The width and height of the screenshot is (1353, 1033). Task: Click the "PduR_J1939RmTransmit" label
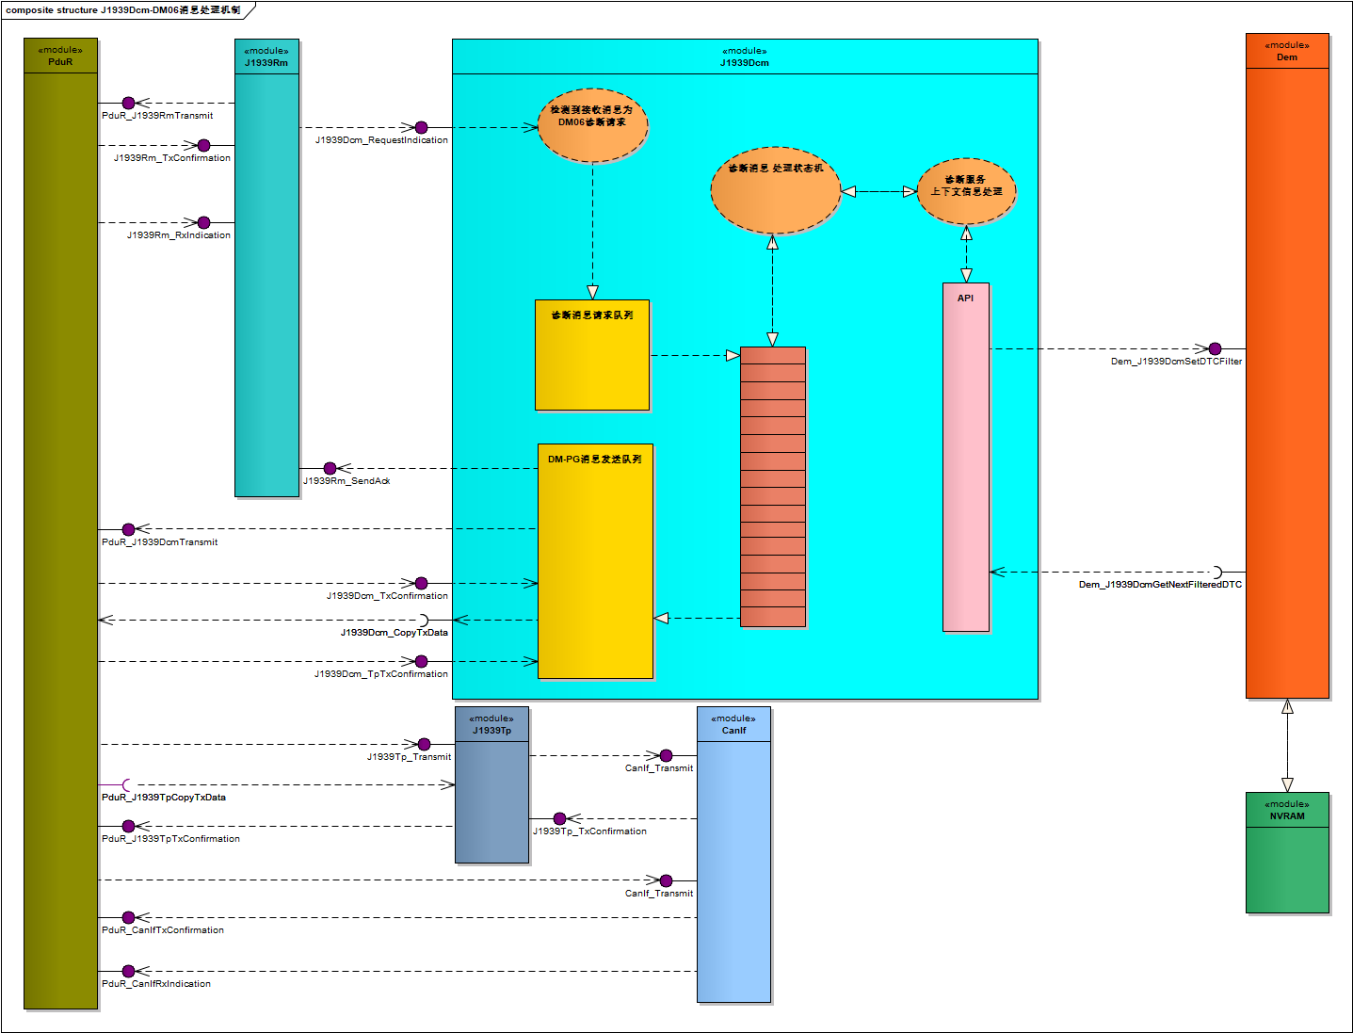tap(157, 116)
